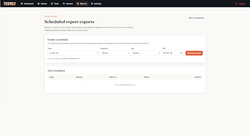Go to the Library page
The image size is (250, 136).
[x=42, y=4]
